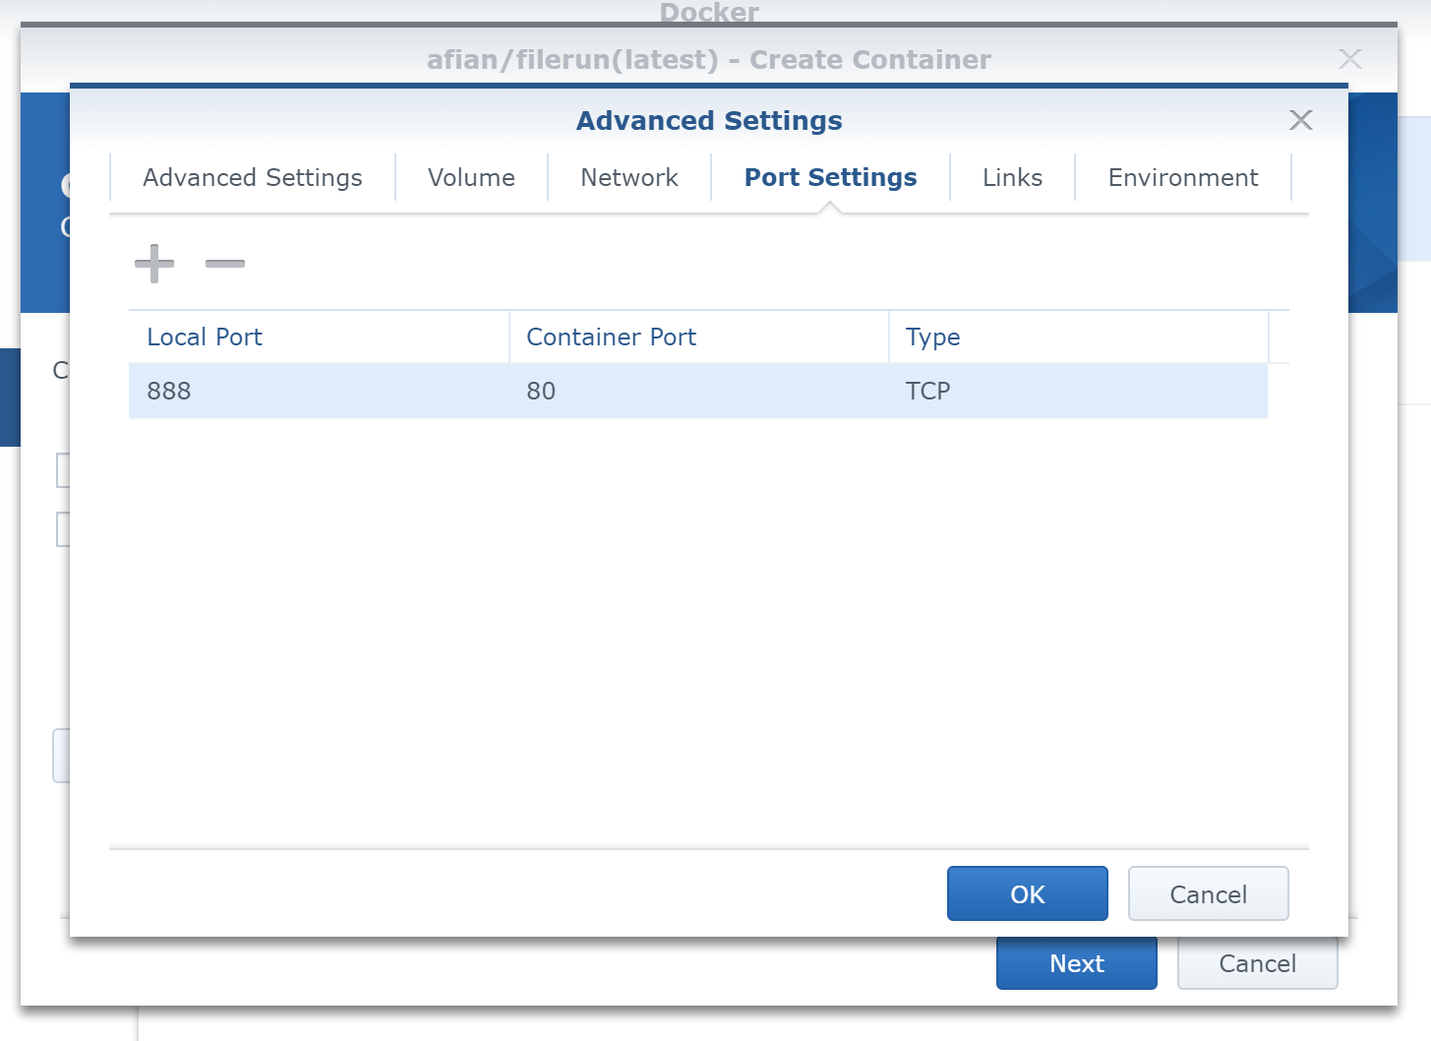Edit the local port value 888
Screen dimensions: 1431x1041
[x=169, y=392]
